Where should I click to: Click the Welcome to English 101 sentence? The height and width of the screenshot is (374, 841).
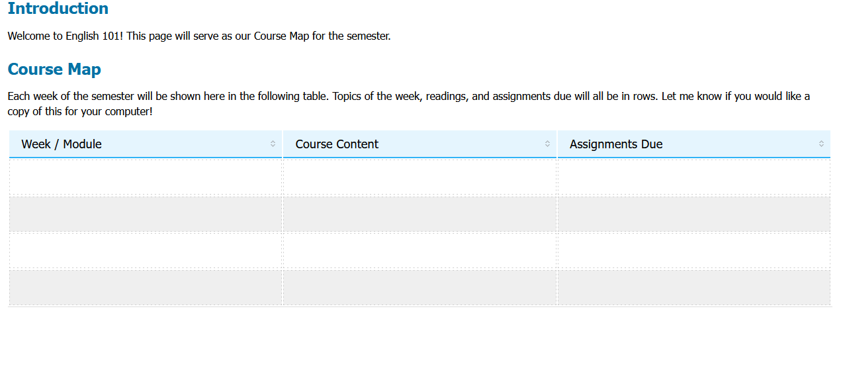(x=199, y=36)
